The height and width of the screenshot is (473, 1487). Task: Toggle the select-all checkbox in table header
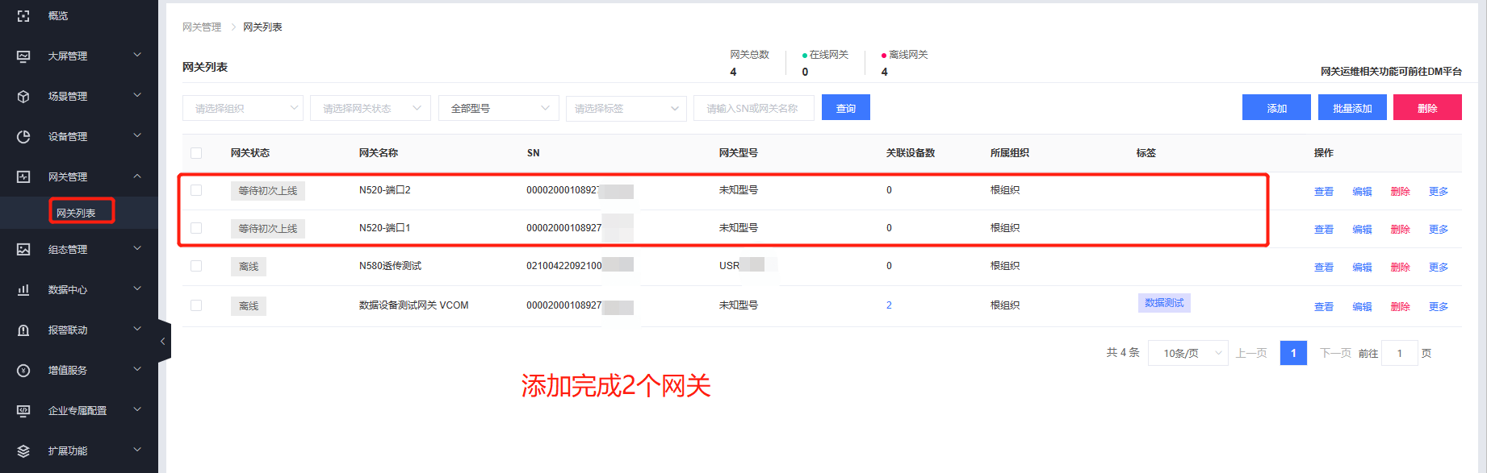[196, 153]
